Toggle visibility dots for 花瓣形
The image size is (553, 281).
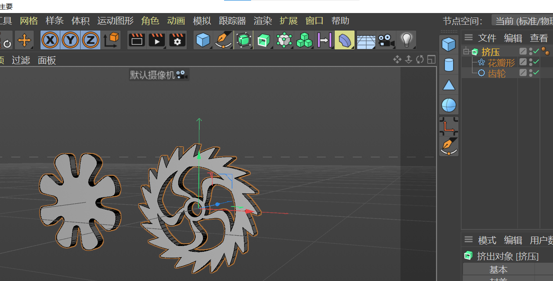coord(531,62)
